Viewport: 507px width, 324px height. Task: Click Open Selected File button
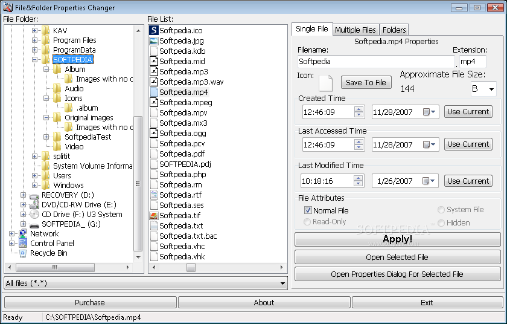coord(397,257)
